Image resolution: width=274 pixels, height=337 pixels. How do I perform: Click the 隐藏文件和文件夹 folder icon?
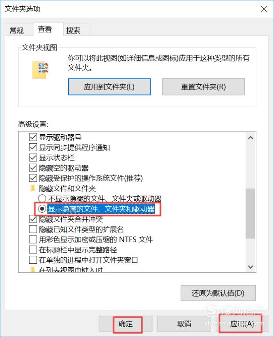pos(32,188)
